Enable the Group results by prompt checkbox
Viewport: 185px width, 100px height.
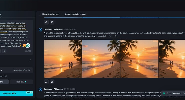pos(63,14)
